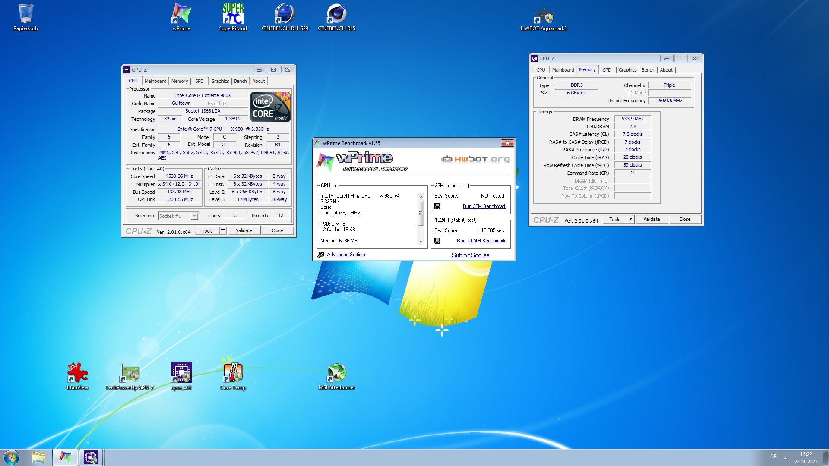Click the Close button in the left CPU-Z window
Image resolution: width=829 pixels, height=466 pixels.
click(x=277, y=230)
